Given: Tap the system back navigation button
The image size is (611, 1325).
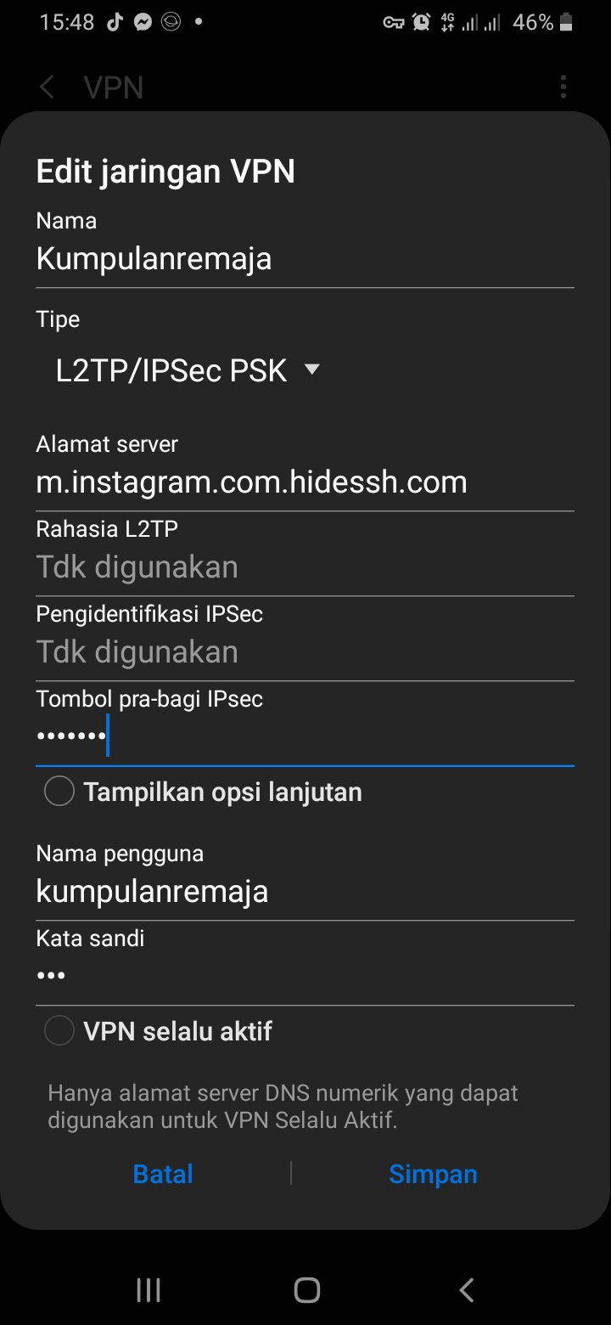Looking at the screenshot, I should tap(466, 1290).
